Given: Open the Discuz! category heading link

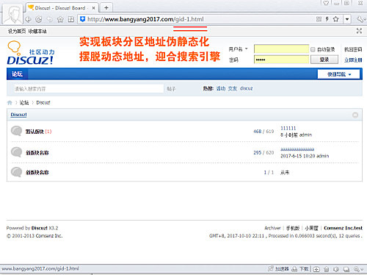Looking at the screenshot, I should pyautogui.click(x=18, y=115).
